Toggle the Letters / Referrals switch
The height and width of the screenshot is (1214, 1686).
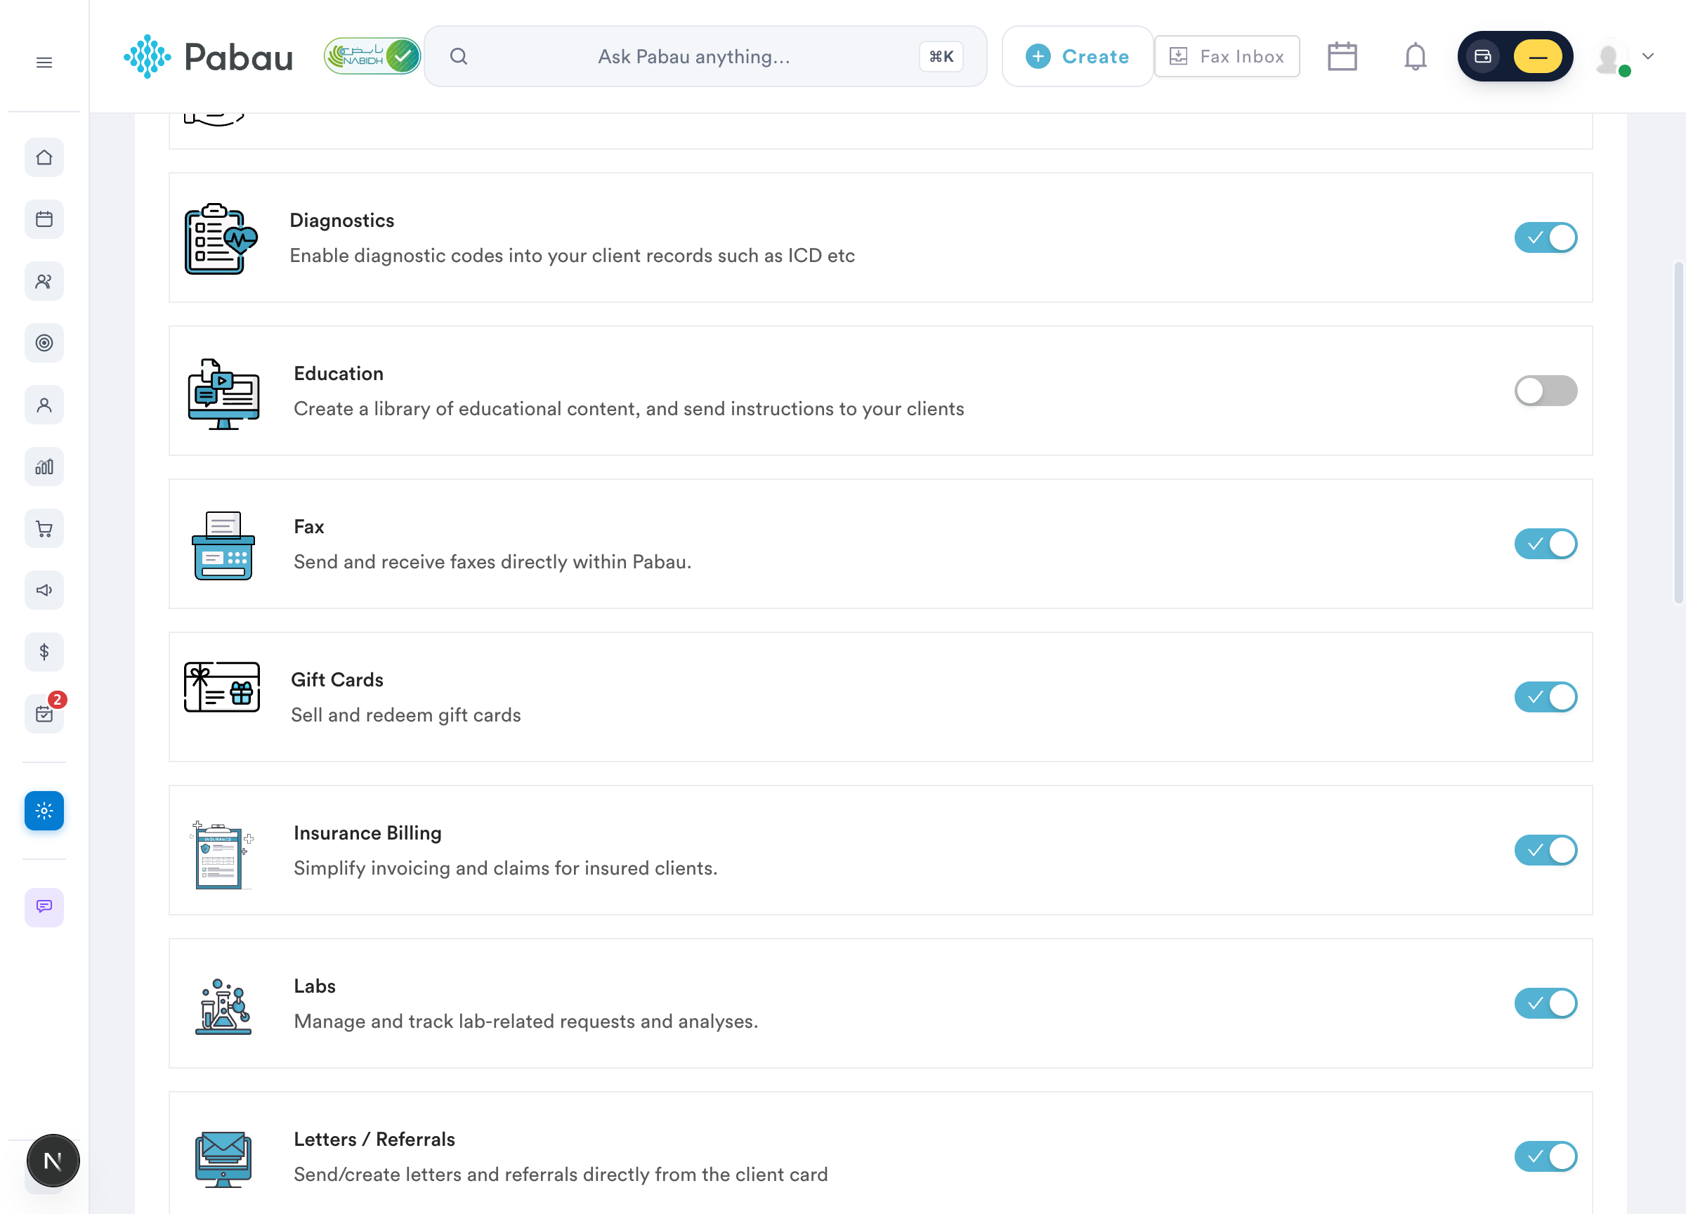click(x=1545, y=1157)
